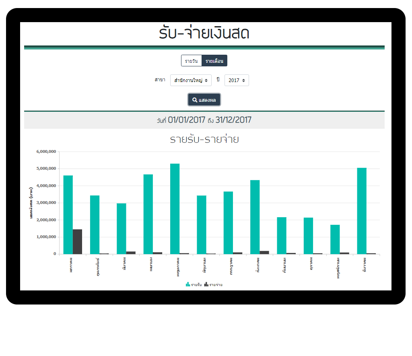
Task: Switch to the รายวัน (daily) view
Action: pos(191,61)
